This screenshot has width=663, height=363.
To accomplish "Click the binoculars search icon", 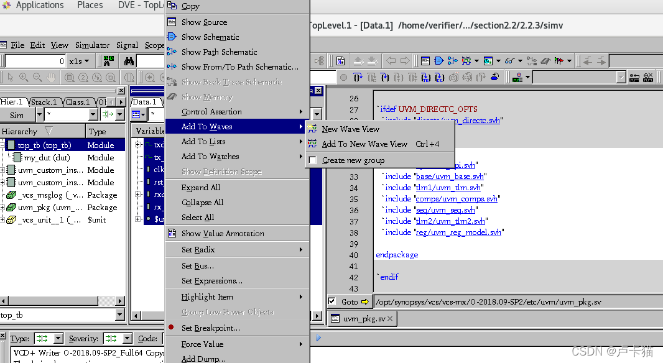I will click(129, 62).
